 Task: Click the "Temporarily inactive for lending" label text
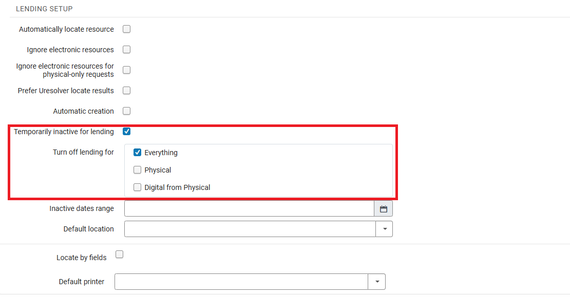(x=64, y=132)
